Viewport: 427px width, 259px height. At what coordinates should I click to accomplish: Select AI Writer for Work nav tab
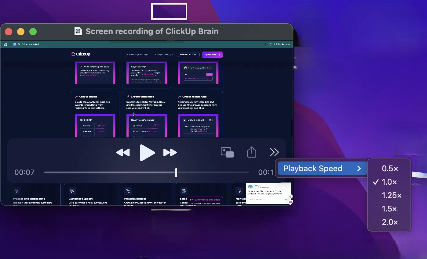189,55
